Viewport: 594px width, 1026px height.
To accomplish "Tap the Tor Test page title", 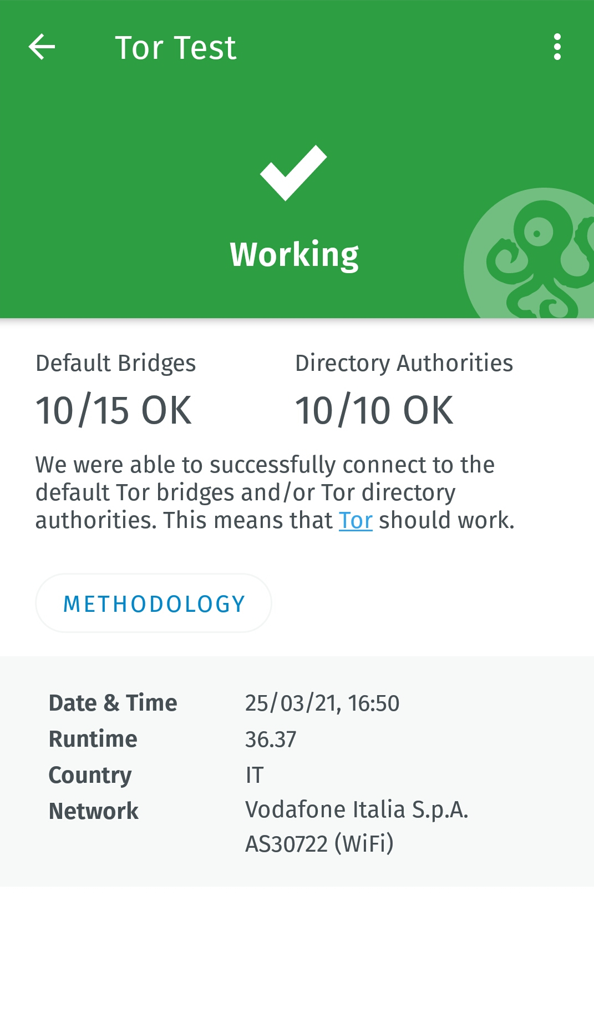I will point(175,48).
